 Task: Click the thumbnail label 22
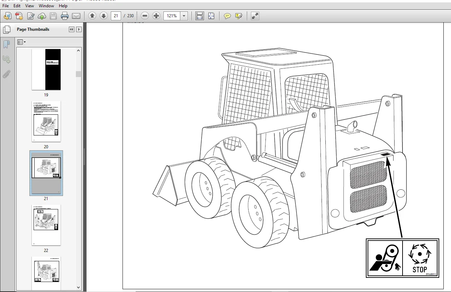(x=46, y=251)
